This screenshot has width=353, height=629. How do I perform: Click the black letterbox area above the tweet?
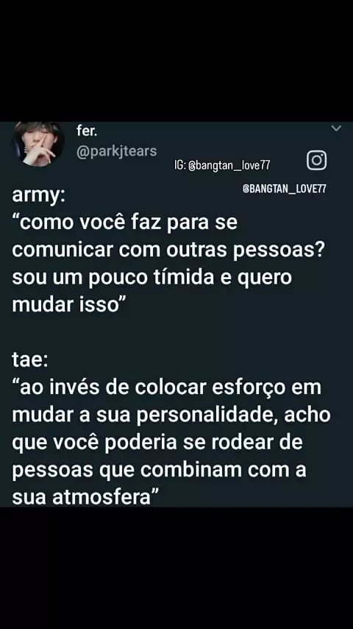pos(176,60)
